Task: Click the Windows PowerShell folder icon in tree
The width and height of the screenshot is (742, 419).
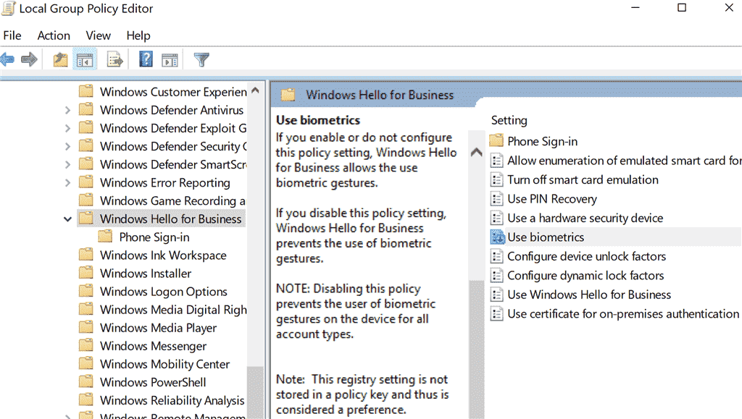Action: tap(86, 381)
